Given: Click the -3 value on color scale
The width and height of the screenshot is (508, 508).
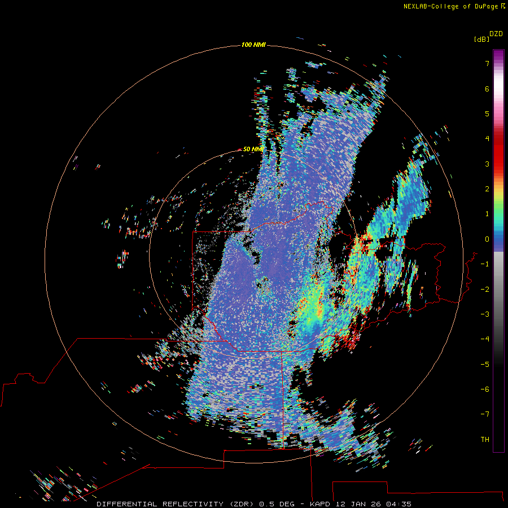Looking at the screenshot, I should (x=485, y=314).
